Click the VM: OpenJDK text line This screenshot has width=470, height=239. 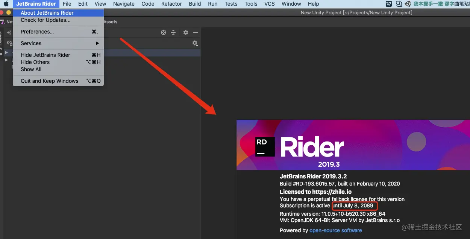click(x=340, y=220)
